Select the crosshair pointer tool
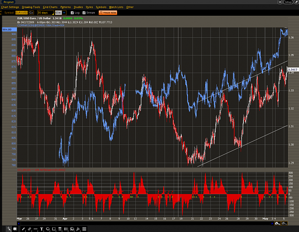The width and height of the screenshot is (299, 232). (x=9, y=229)
